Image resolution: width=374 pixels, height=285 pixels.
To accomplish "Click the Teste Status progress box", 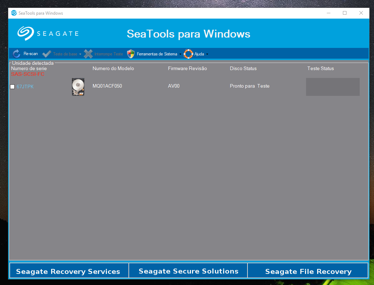I will tap(333, 87).
